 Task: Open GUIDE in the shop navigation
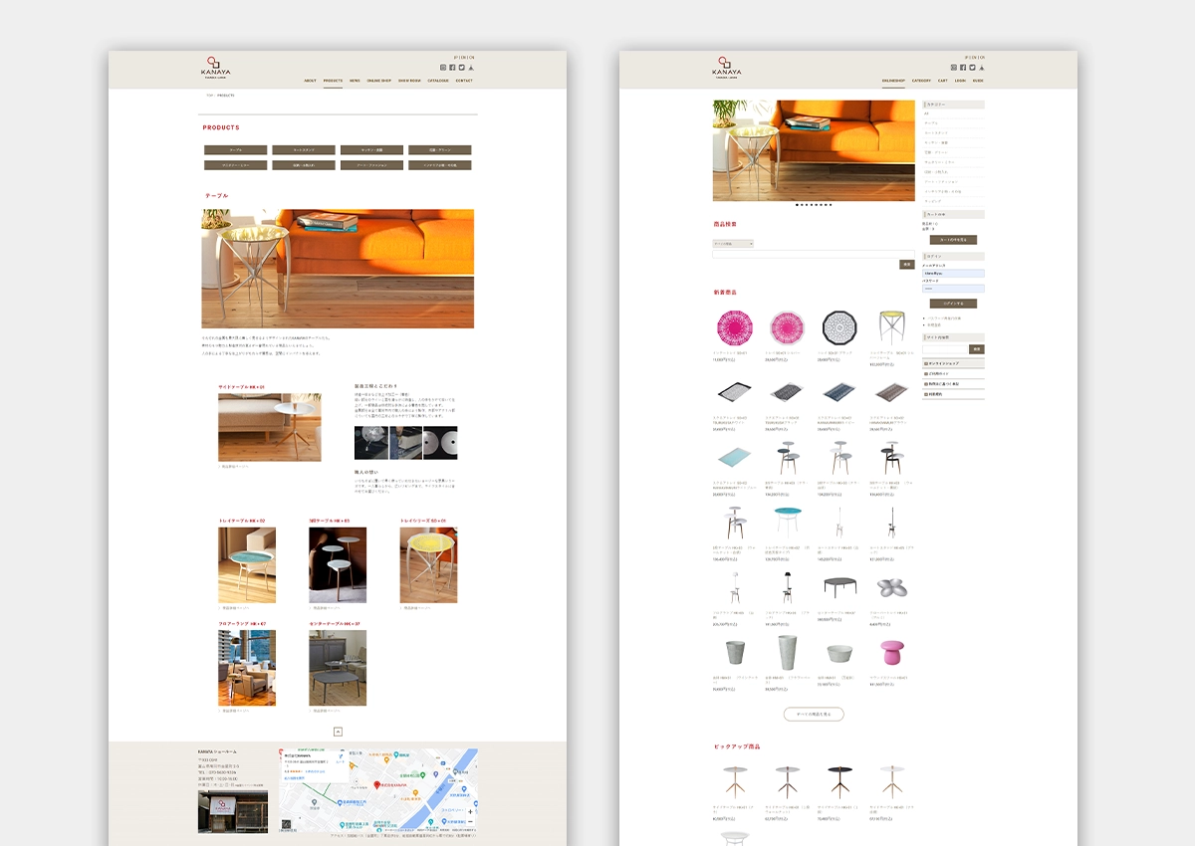978,81
